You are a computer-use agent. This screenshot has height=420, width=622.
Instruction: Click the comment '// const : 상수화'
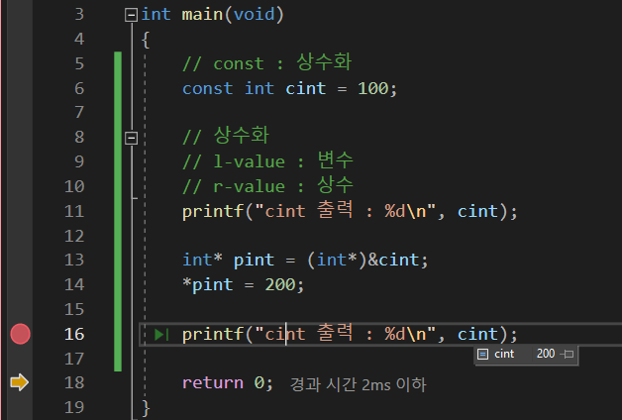[x=266, y=62]
